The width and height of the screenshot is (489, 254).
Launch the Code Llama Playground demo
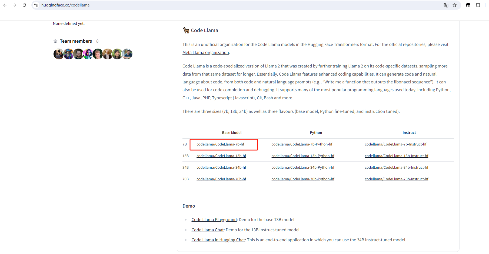tap(214, 220)
